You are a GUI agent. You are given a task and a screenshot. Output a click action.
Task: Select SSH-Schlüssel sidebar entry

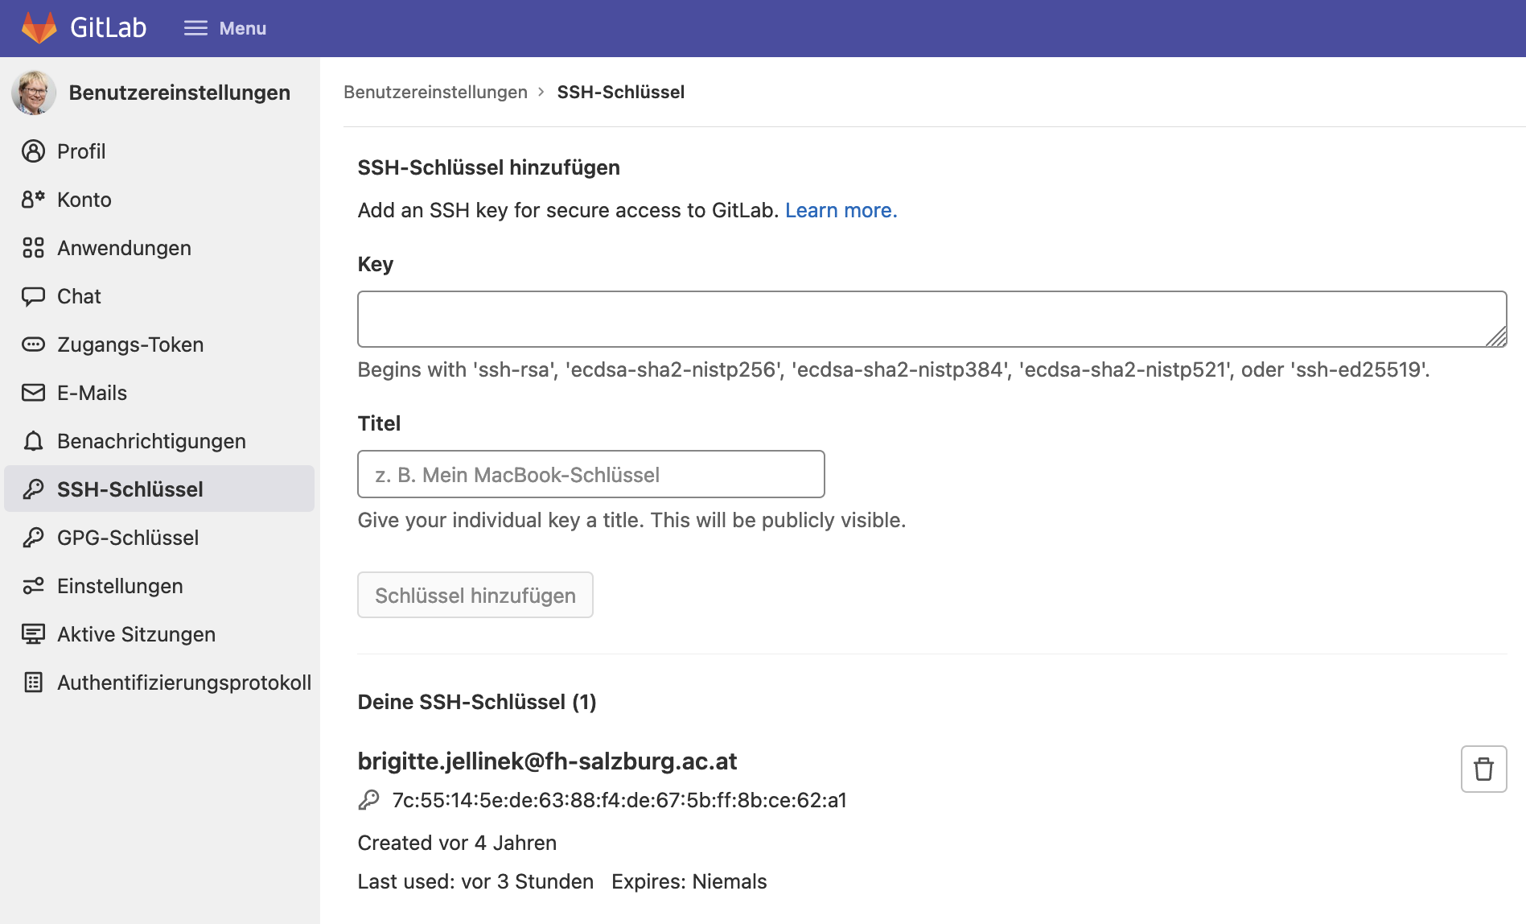coord(159,489)
